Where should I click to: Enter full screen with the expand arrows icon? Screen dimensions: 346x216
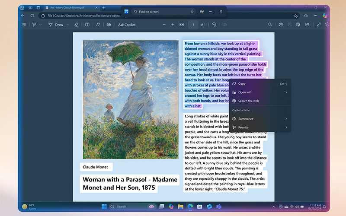tap(319, 25)
